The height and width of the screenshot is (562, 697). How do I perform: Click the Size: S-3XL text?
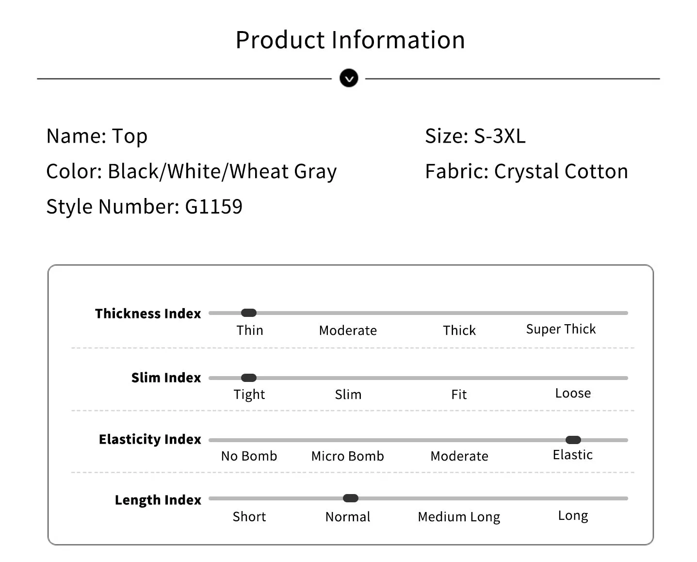tap(475, 136)
